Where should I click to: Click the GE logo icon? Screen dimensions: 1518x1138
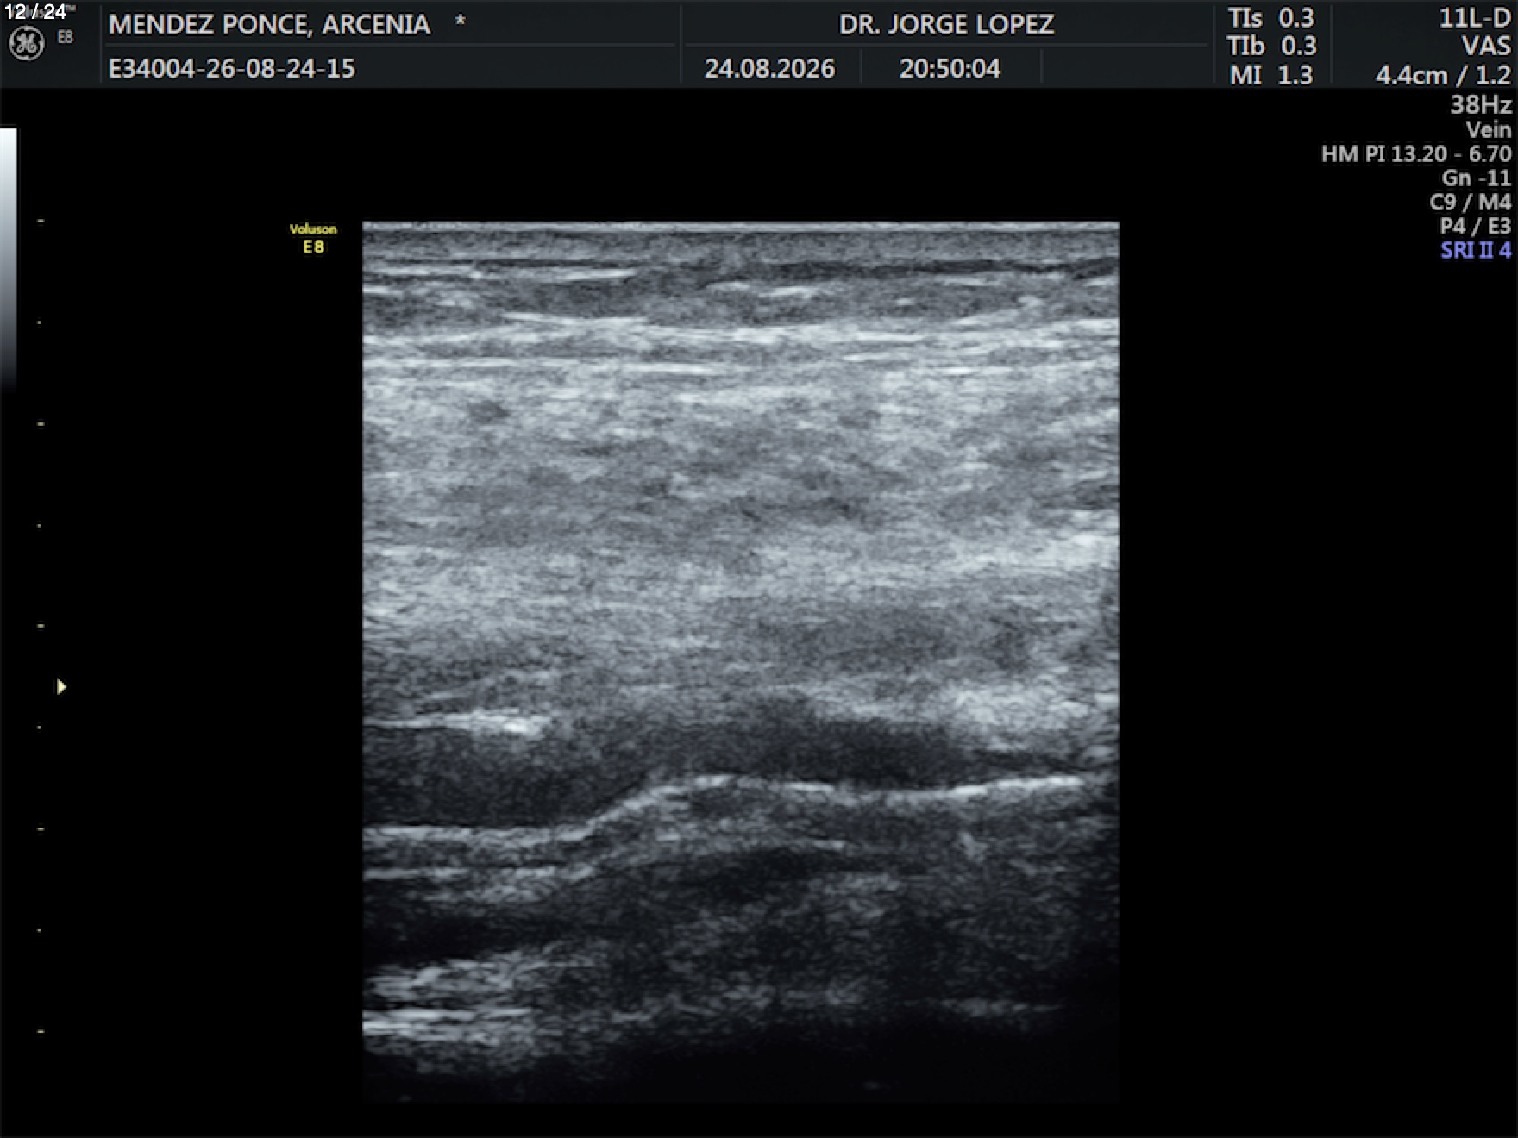[26, 43]
